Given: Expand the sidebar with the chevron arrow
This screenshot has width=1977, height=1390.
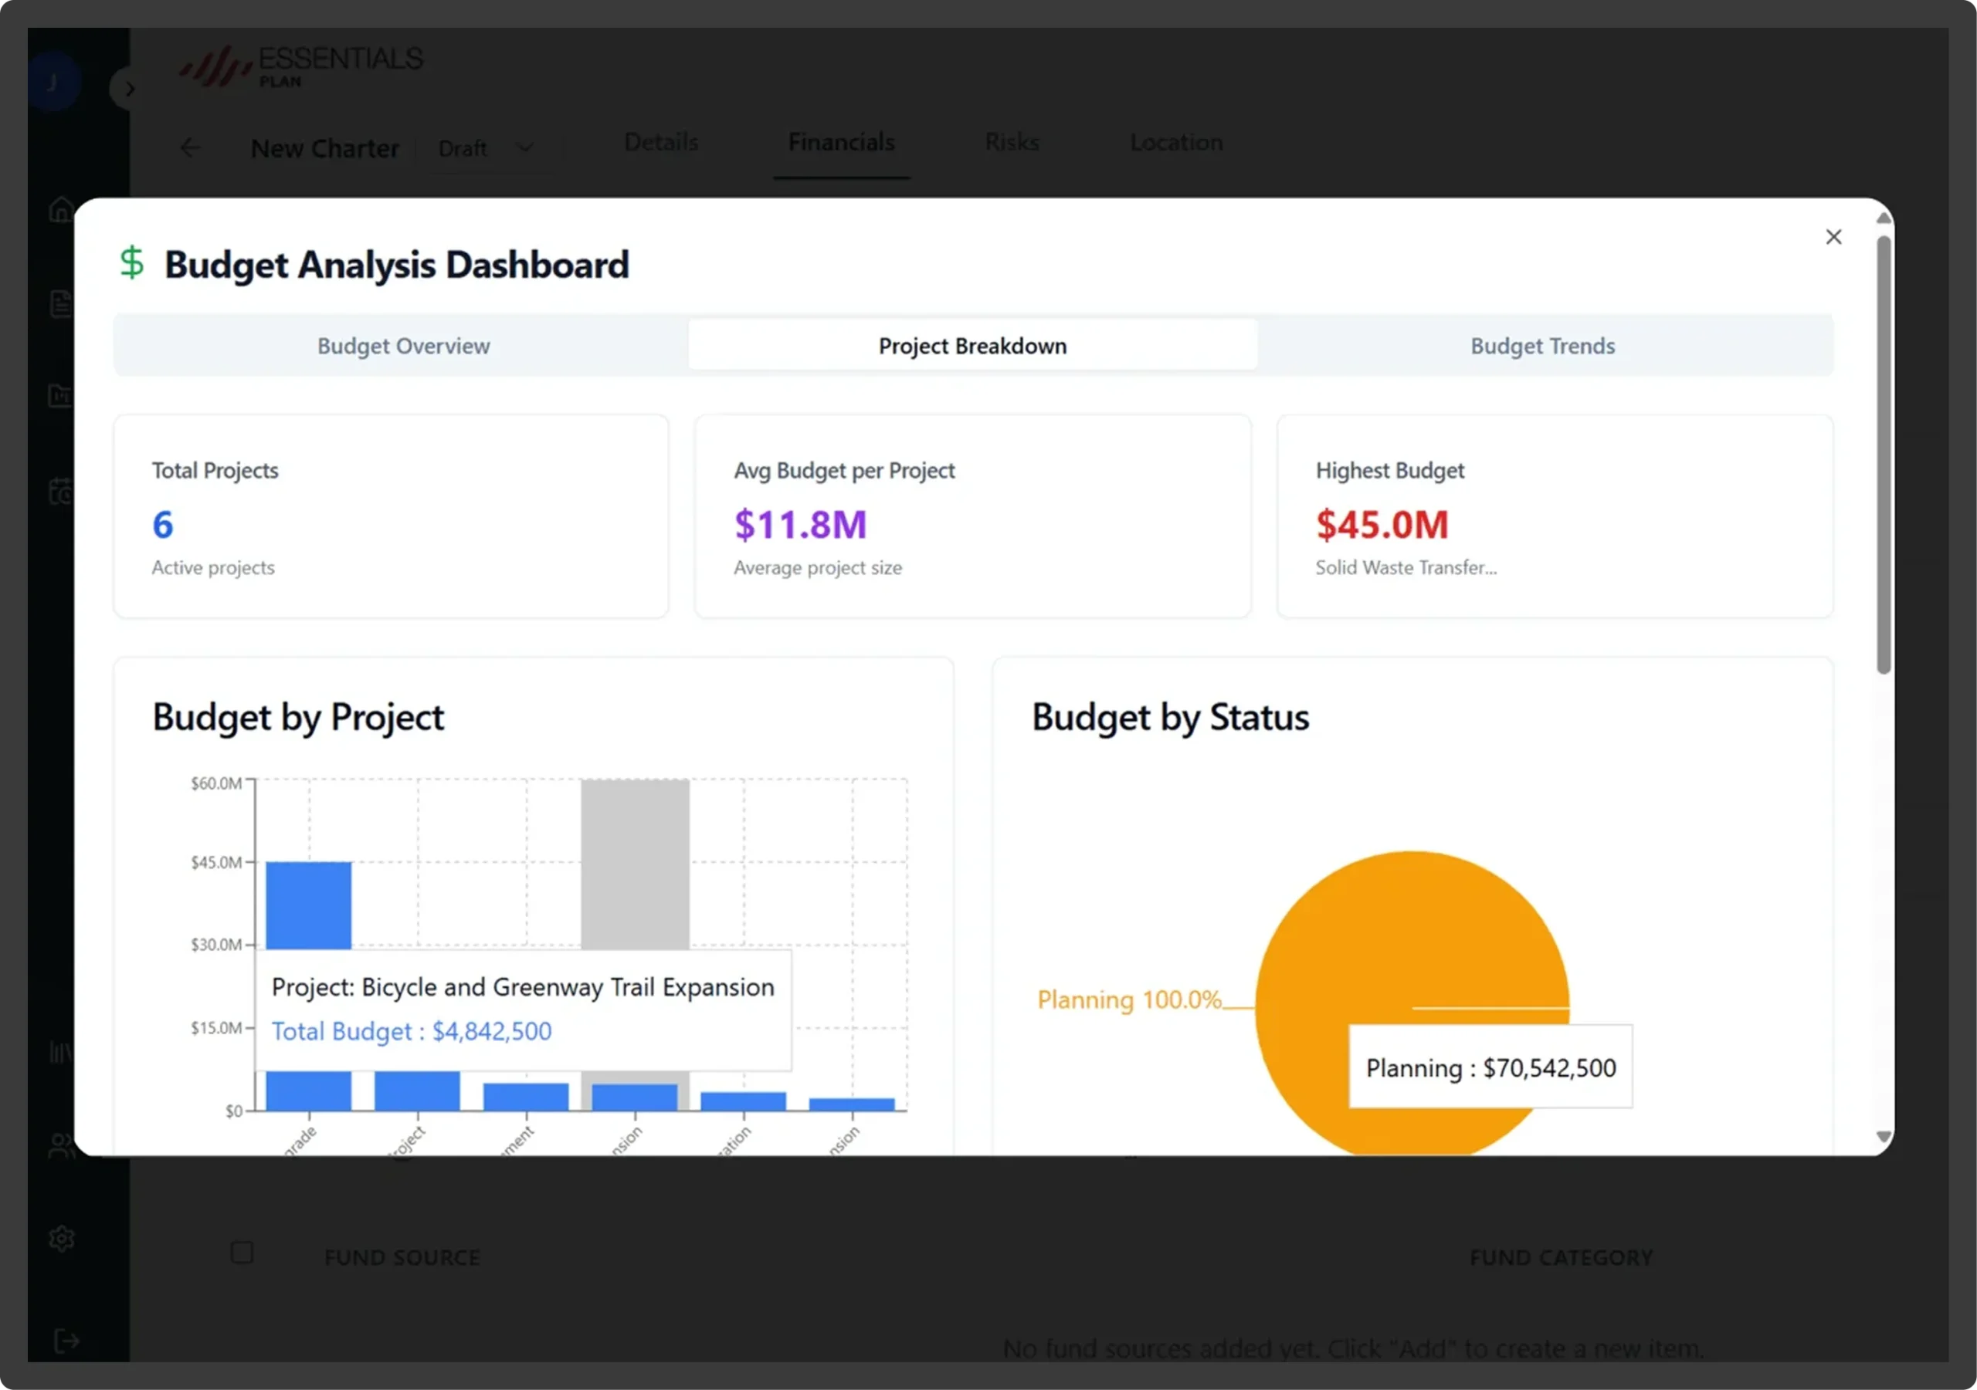Looking at the screenshot, I should tap(128, 88).
